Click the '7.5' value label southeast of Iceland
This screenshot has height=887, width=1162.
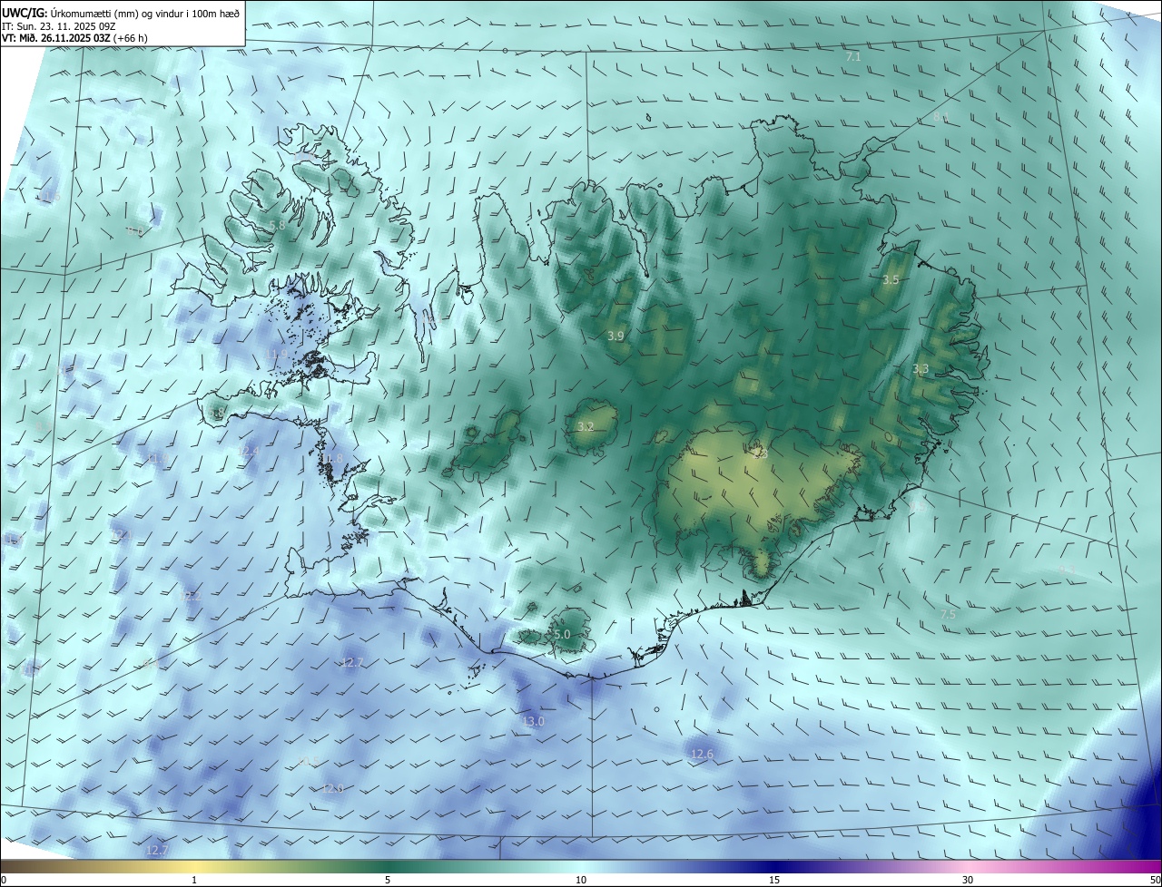[948, 614]
